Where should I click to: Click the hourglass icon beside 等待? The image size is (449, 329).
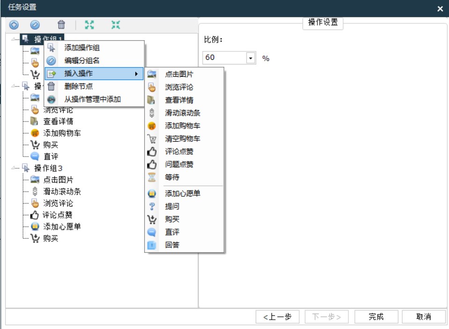pyautogui.click(x=152, y=177)
